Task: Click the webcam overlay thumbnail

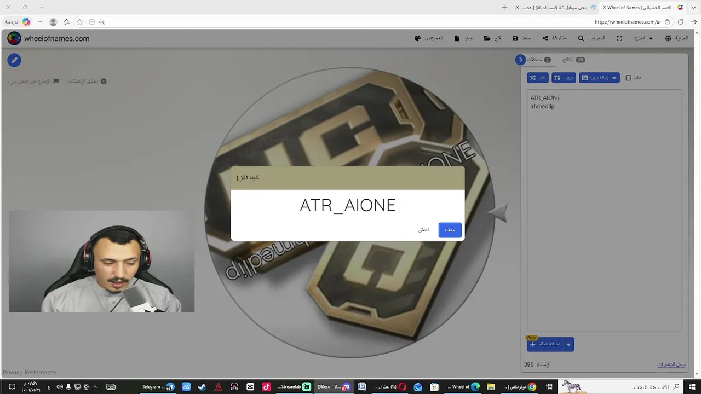Action: pyautogui.click(x=102, y=261)
